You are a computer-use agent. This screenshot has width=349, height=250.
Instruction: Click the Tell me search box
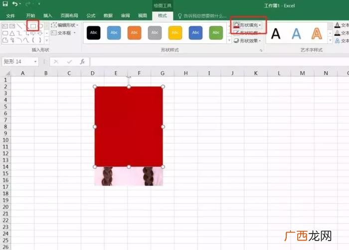202,15
